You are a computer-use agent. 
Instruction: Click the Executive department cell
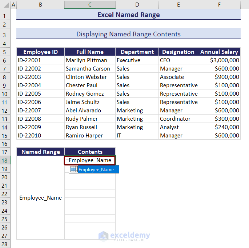[137, 60]
